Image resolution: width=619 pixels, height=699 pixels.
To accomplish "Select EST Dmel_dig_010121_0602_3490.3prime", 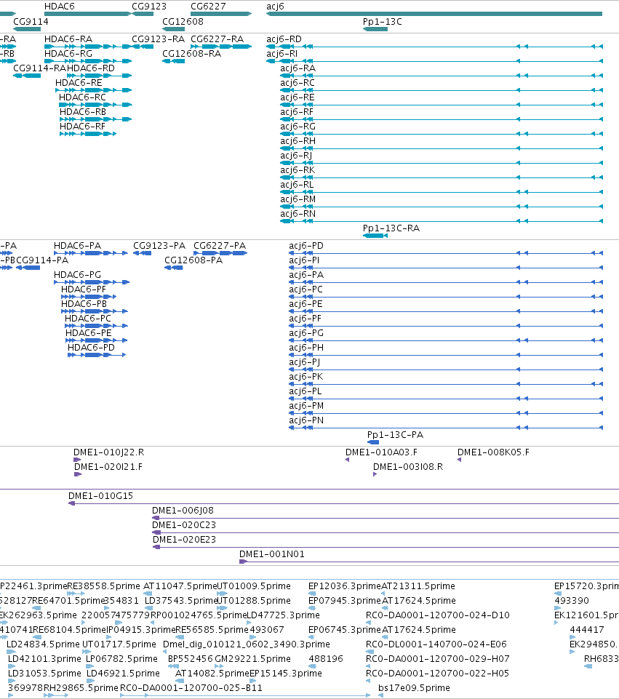I will click(x=247, y=644).
